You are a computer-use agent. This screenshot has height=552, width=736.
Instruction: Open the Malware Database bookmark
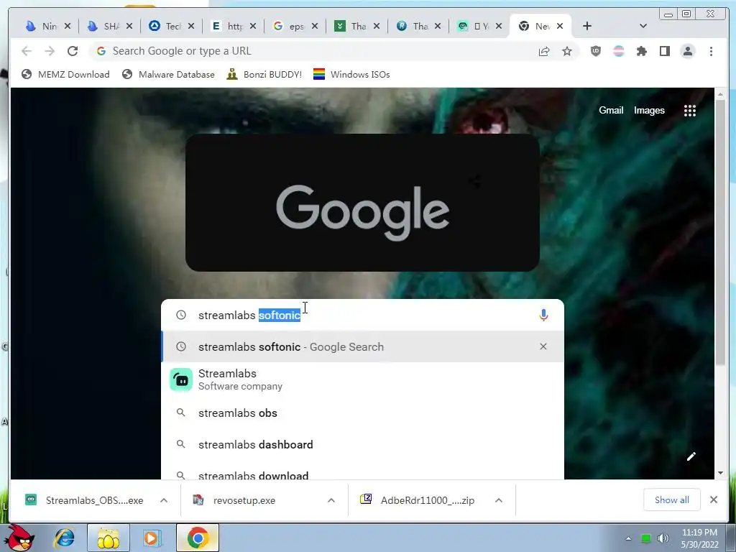(168, 74)
